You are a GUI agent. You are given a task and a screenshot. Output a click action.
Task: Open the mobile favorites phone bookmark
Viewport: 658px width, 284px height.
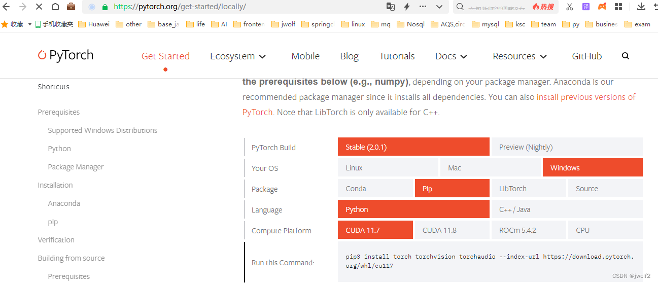click(54, 24)
